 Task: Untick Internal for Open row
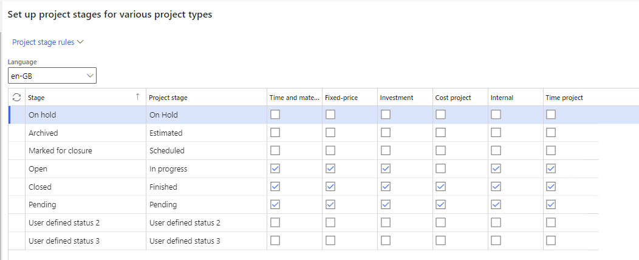coord(496,168)
